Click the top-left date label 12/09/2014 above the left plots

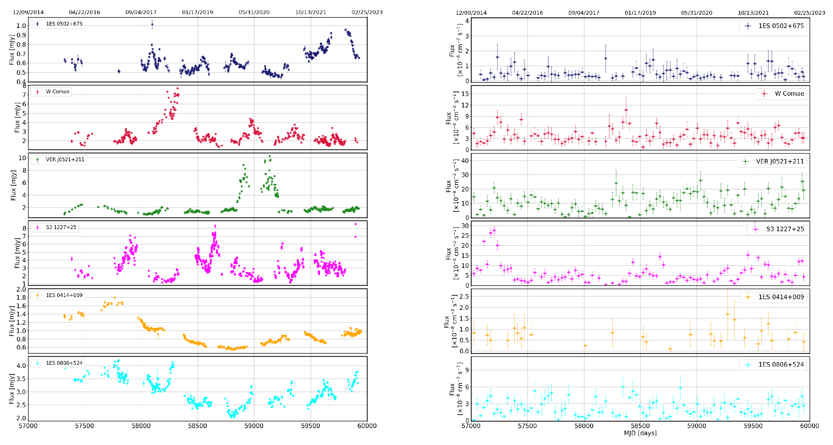tap(28, 12)
